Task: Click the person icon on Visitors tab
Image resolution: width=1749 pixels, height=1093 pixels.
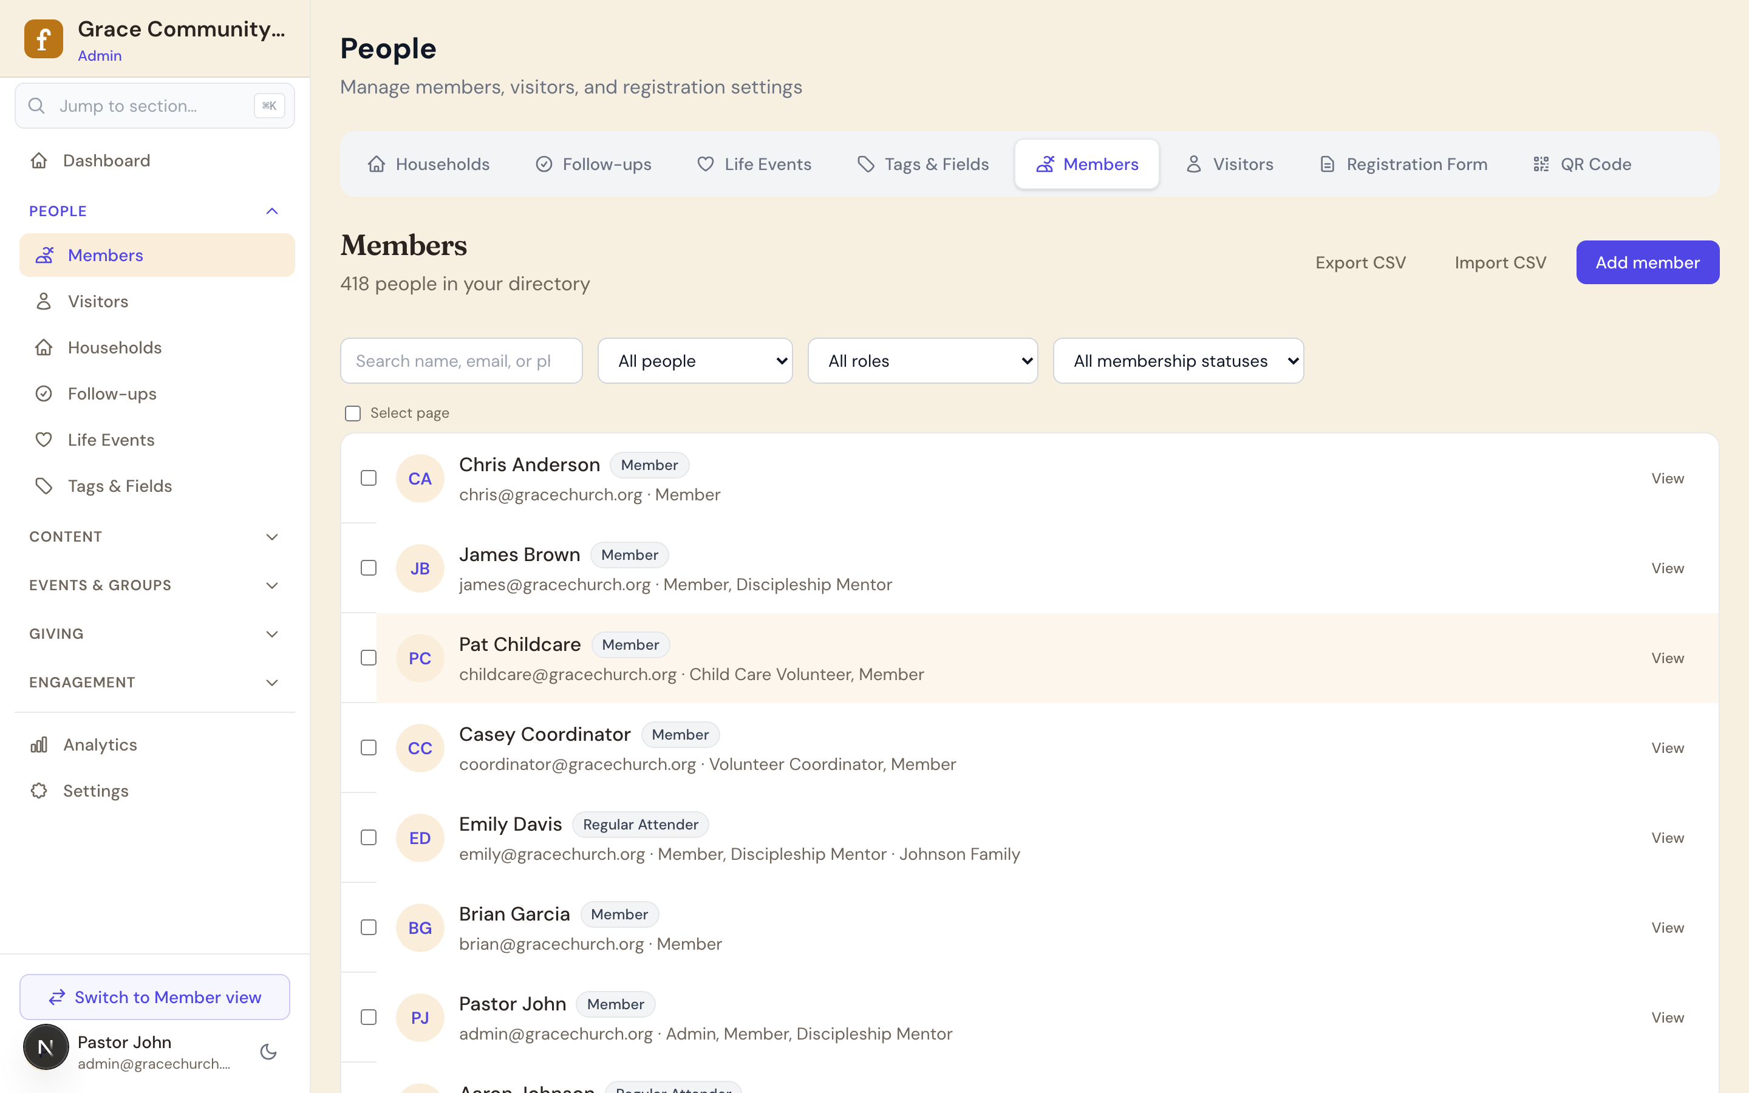Action: coord(1194,164)
